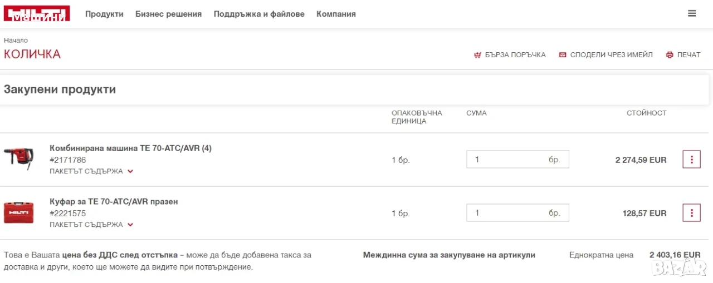Click the share via email envelope icon
Screen dimensions: 713x283
(563, 55)
